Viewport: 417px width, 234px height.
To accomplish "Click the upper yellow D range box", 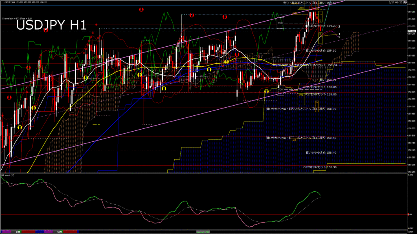I will (x=320, y=16).
